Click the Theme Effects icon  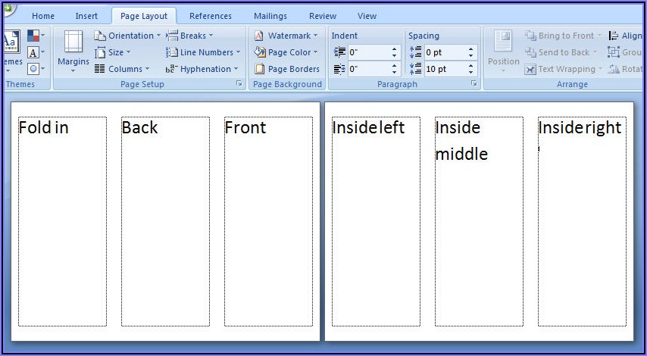[33, 69]
